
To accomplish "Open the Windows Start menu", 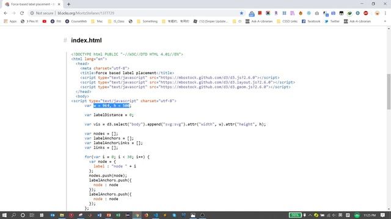I will coord(4,215).
